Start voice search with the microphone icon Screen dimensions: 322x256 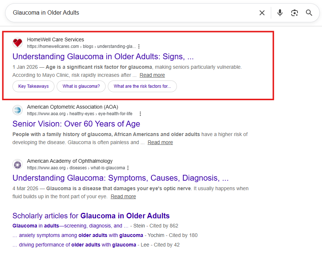click(x=280, y=13)
